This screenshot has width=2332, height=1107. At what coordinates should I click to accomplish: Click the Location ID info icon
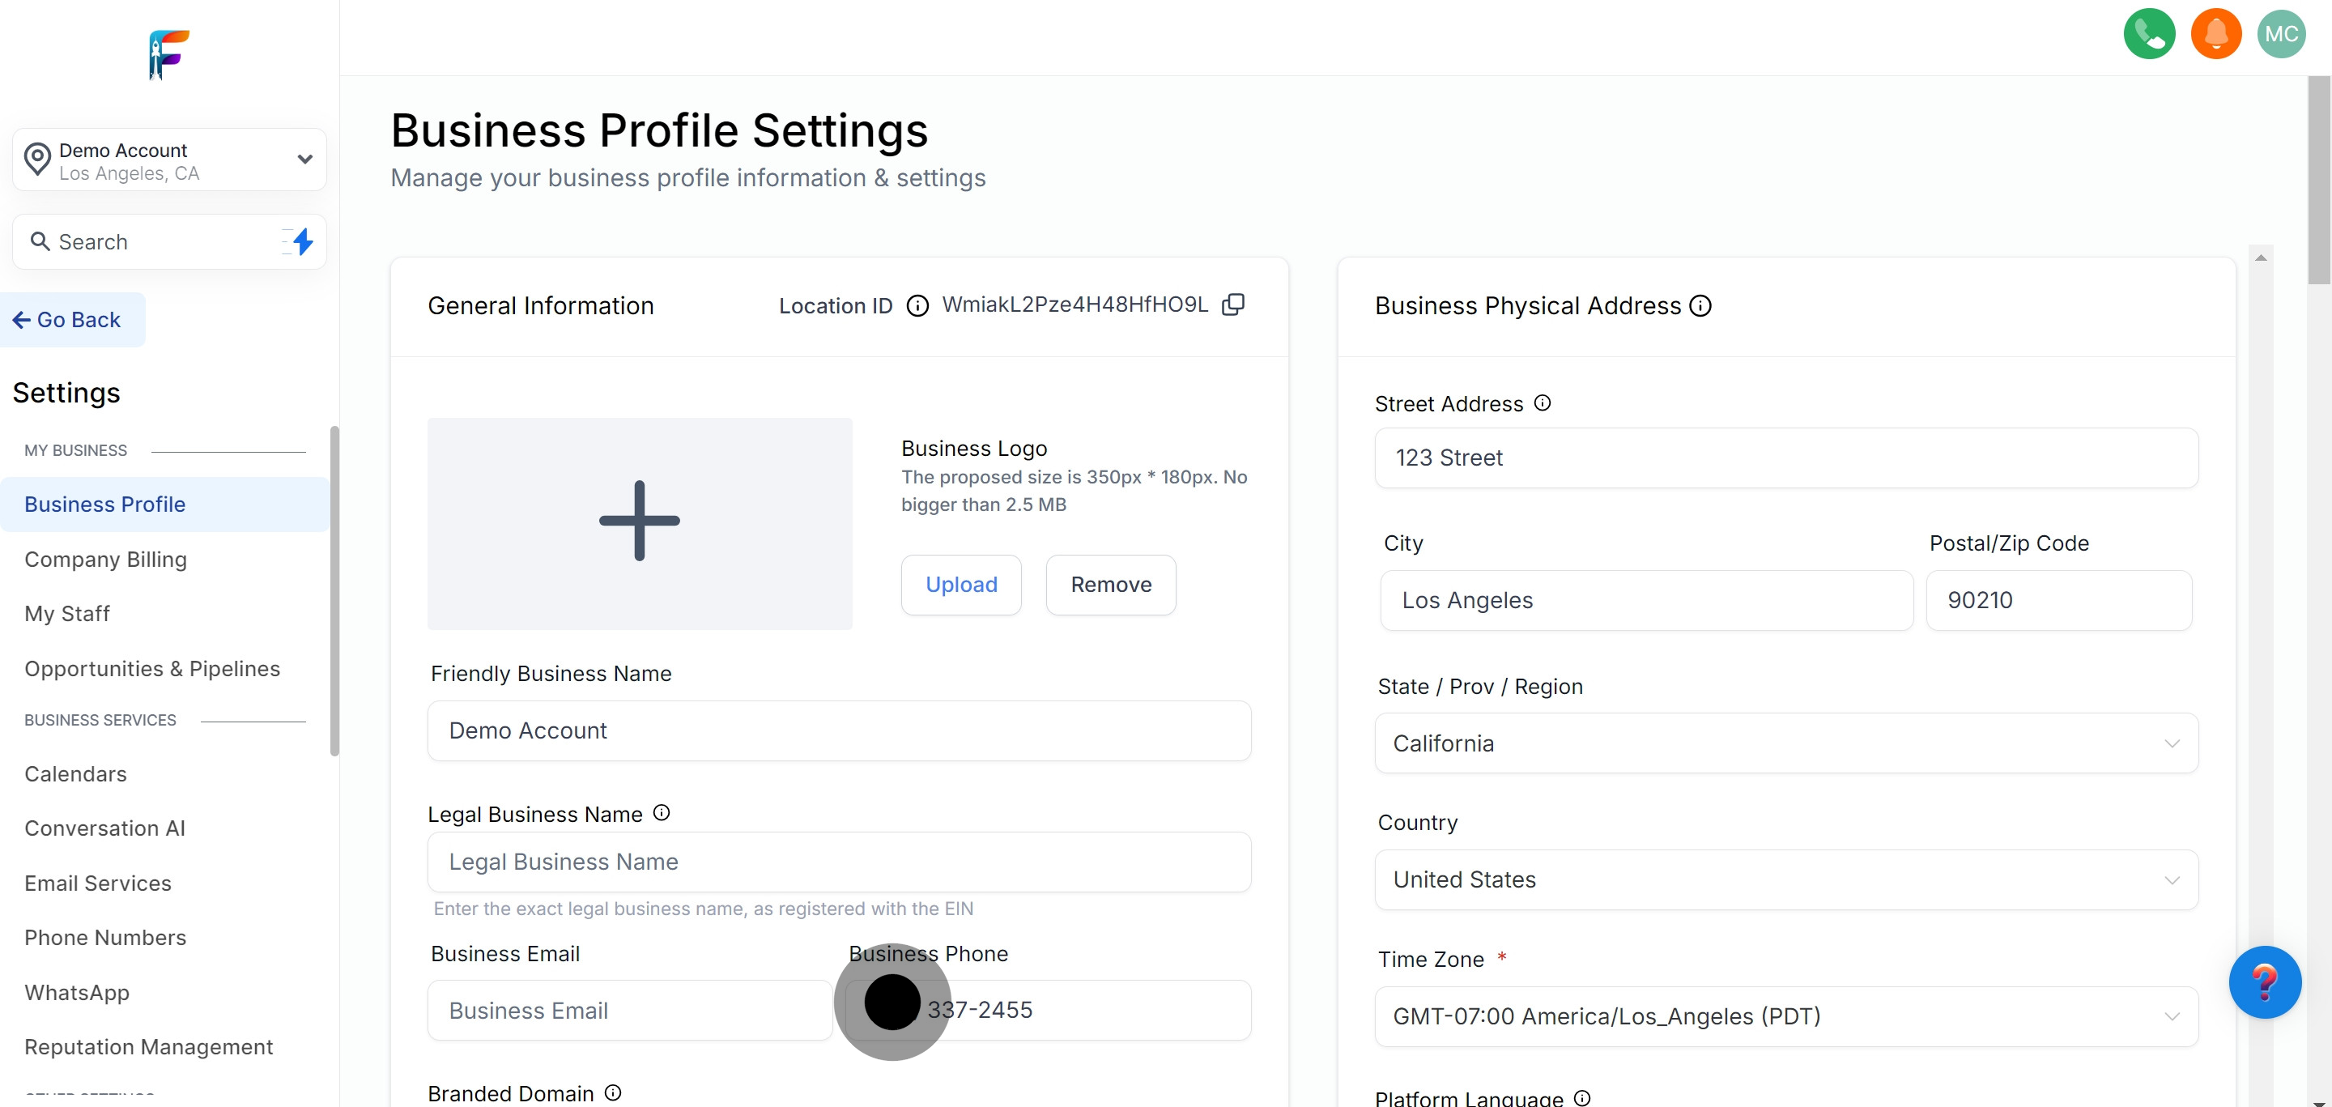(x=917, y=306)
